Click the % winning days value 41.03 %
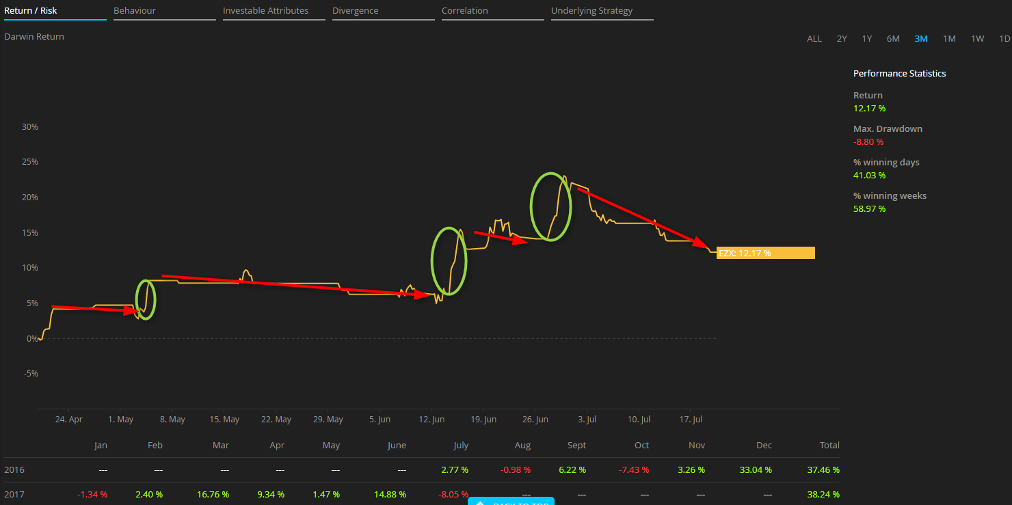The width and height of the screenshot is (1012, 505). coord(870,176)
